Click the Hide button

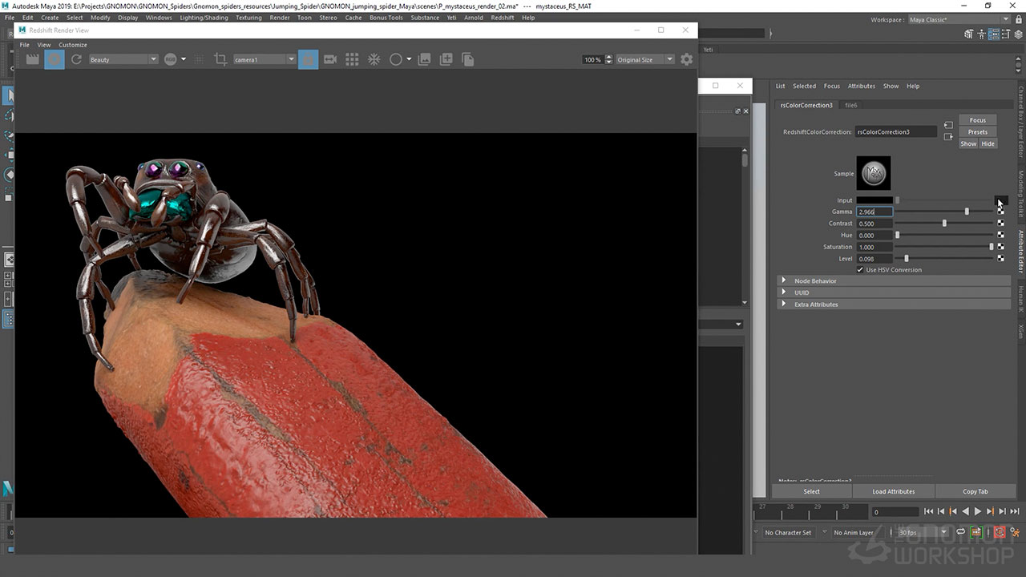coord(988,143)
